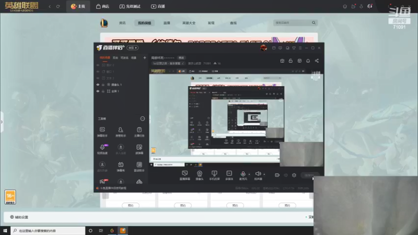
Task: Open the 弹幕助手 tool in the toolbox
Action: point(102,132)
